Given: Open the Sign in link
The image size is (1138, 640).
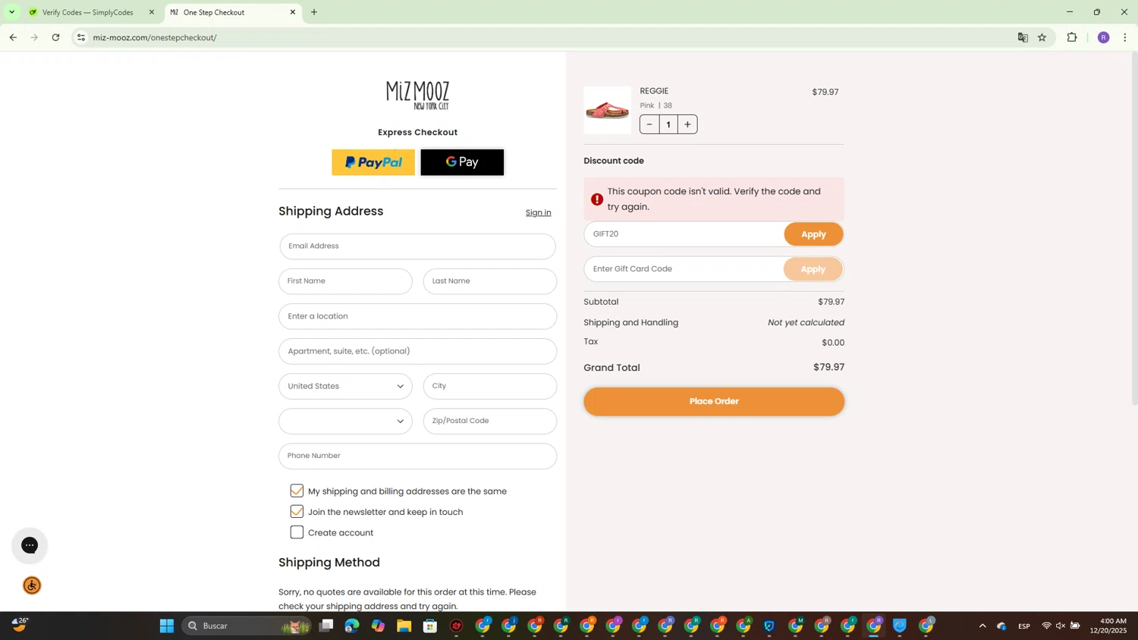Looking at the screenshot, I should point(538,212).
